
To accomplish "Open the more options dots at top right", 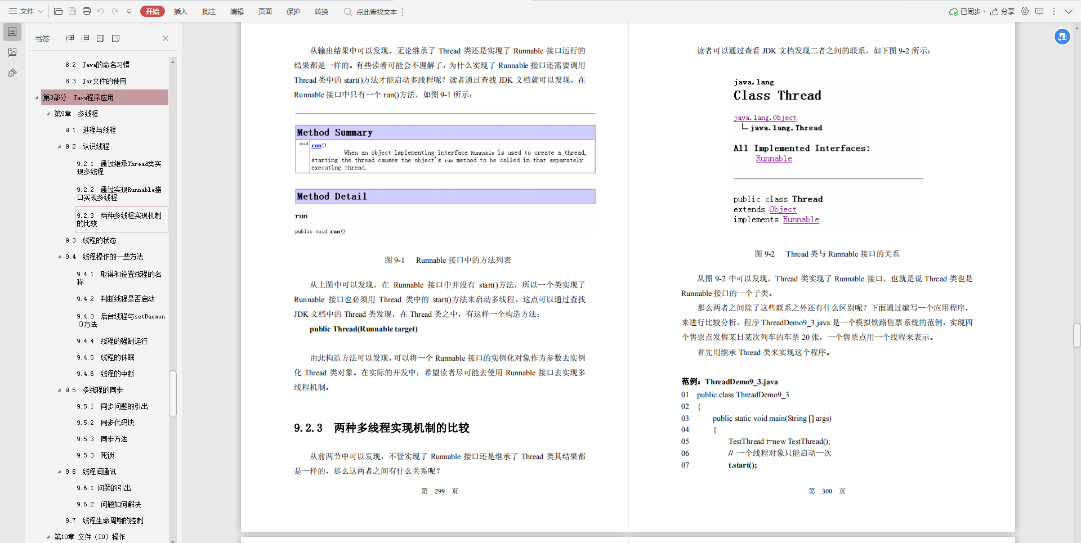I will click(x=1054, y=11).
